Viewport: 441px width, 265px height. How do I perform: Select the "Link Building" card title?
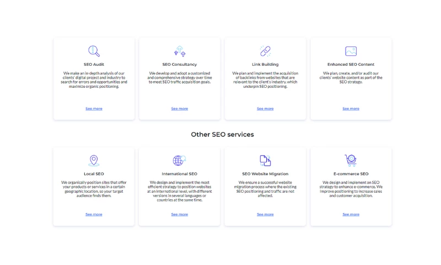point(265,65)
